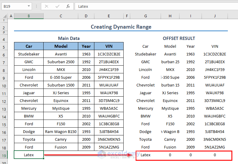Select column J header
The width and height of the screenshot is (238, 164).
pos(215,16)
